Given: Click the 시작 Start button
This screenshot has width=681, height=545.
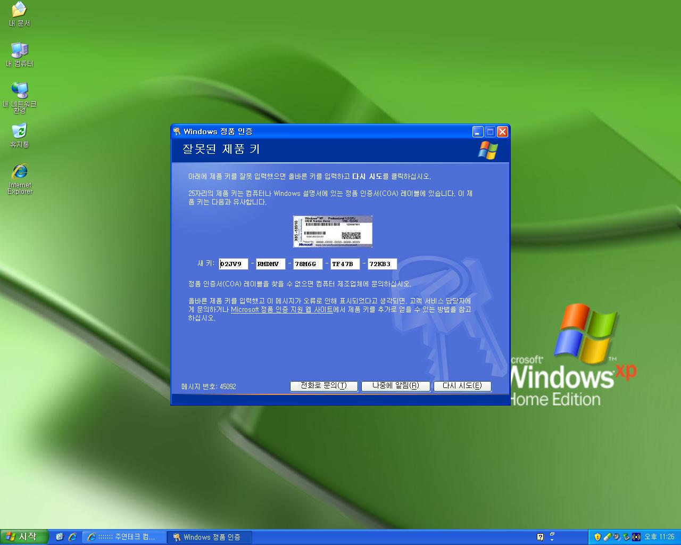Looking at the screenshot, I should [x=24, y=537].
